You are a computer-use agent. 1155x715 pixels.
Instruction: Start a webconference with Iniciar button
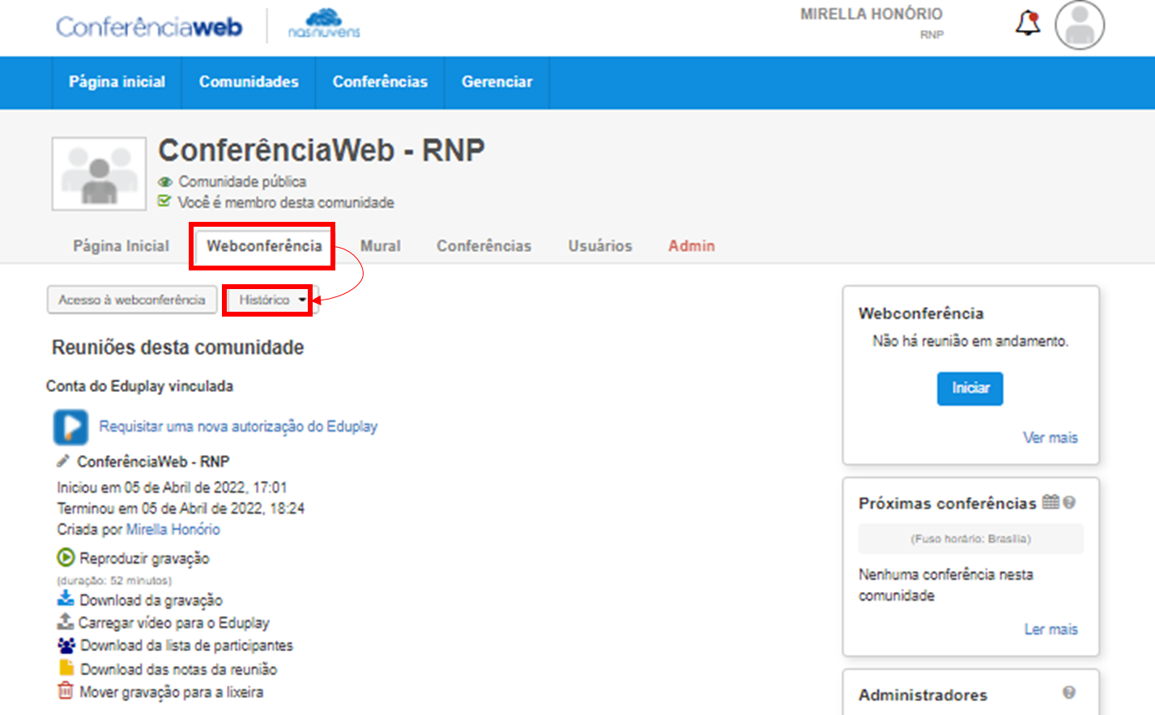(970, 389)
